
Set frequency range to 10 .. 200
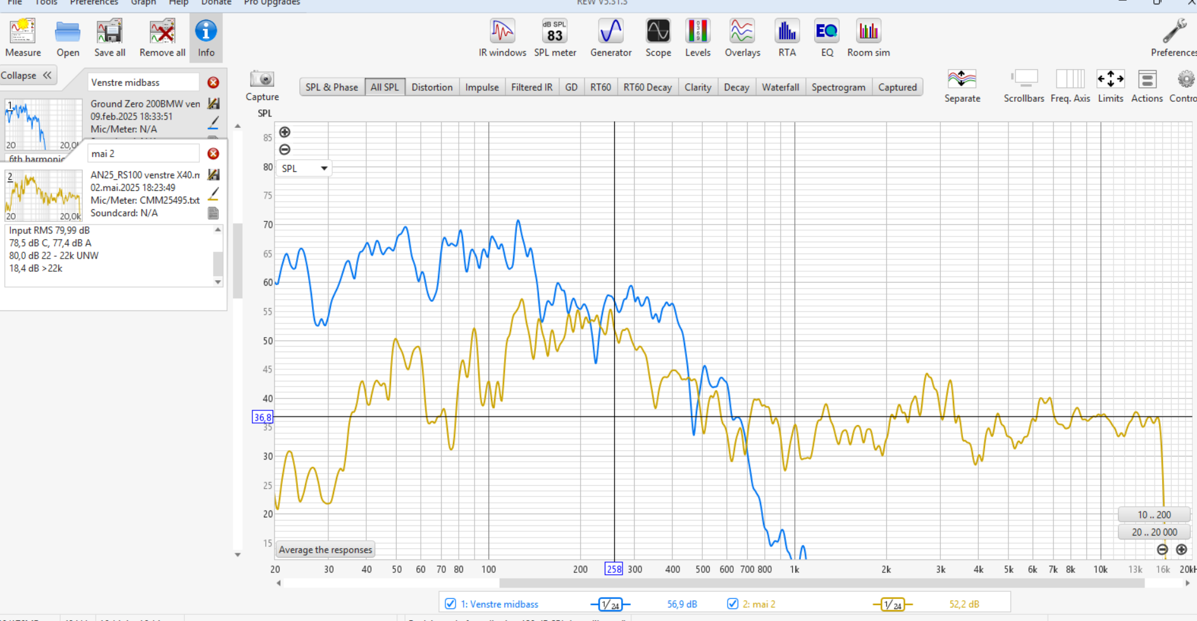point(1154,515)
